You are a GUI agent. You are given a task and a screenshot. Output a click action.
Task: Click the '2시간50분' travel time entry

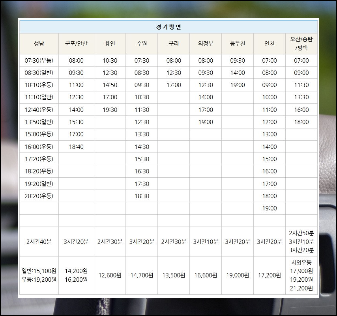pyautogui.click(x=301, y=233)
